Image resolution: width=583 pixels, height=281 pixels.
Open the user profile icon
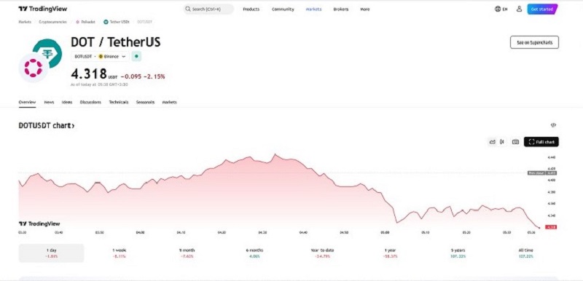(519, 9)
